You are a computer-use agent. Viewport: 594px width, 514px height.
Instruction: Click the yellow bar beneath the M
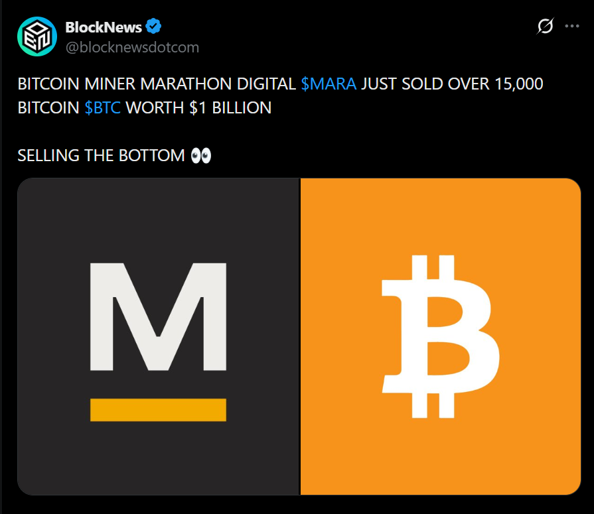[x=158, y=409]
